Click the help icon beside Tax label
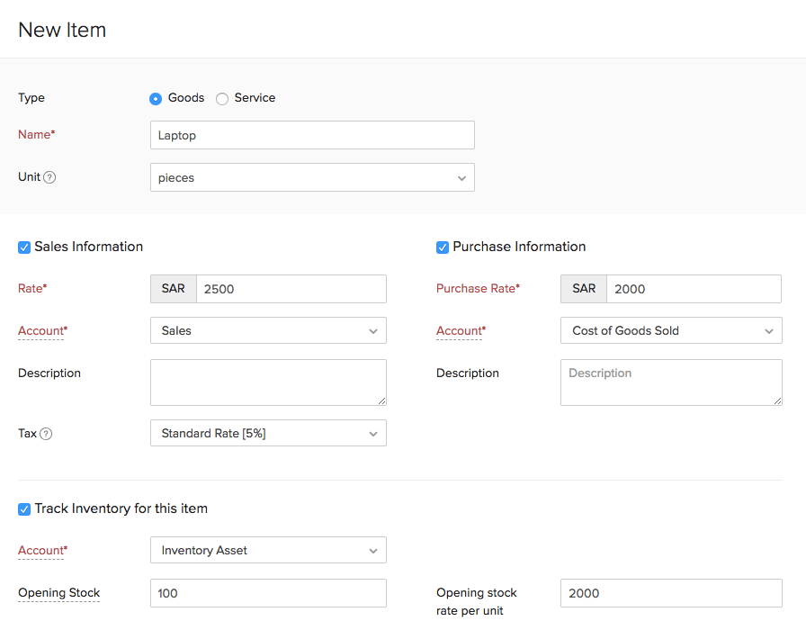Image resolution: width=806 pixels, height=630 pixels. [46, 434]
